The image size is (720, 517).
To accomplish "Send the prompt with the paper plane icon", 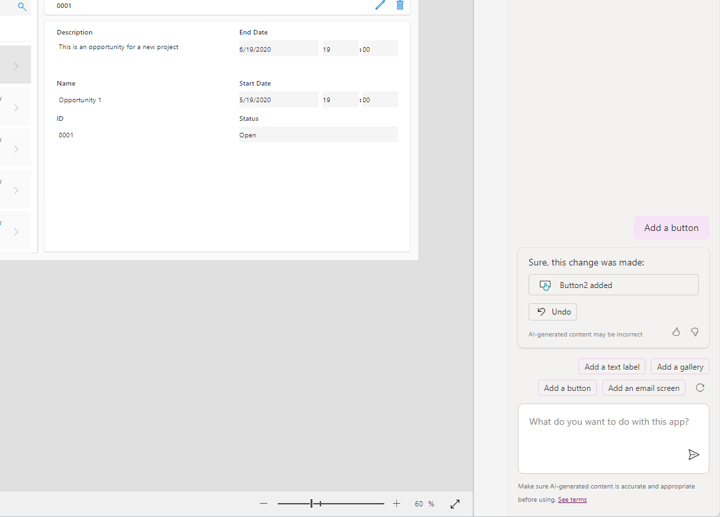I will pyautogui.click(x=694, y=455).
